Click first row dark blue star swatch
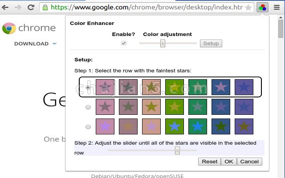Screen dimensions: 285x178 click(221, 87)
